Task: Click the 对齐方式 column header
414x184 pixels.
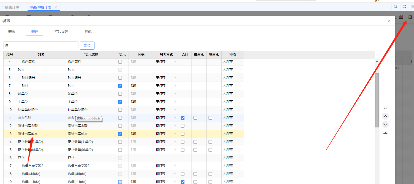Action: [166, 55]
